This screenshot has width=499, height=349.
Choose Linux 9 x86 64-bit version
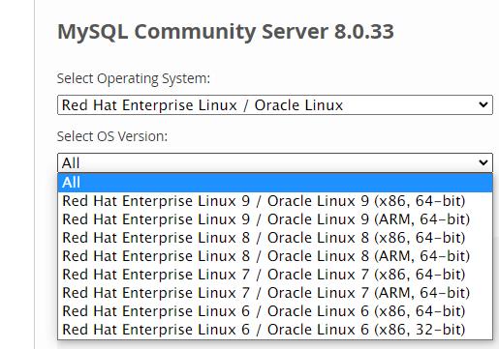pyautogui.click(x=275, y=201)
